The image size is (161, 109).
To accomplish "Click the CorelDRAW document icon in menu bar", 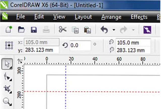I will click(5, 16).
